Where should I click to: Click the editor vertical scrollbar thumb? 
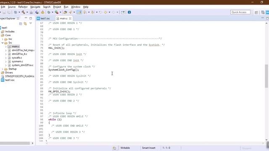click(x=266, y=76)
